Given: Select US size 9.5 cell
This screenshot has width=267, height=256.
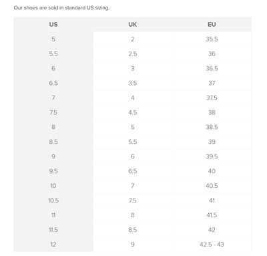Looking at the screenshot, I should [53, 171].
